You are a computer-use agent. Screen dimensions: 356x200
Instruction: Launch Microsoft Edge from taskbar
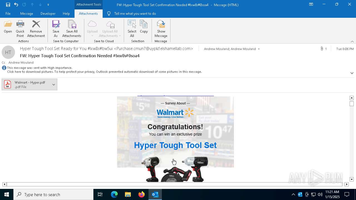coord(114,194)
